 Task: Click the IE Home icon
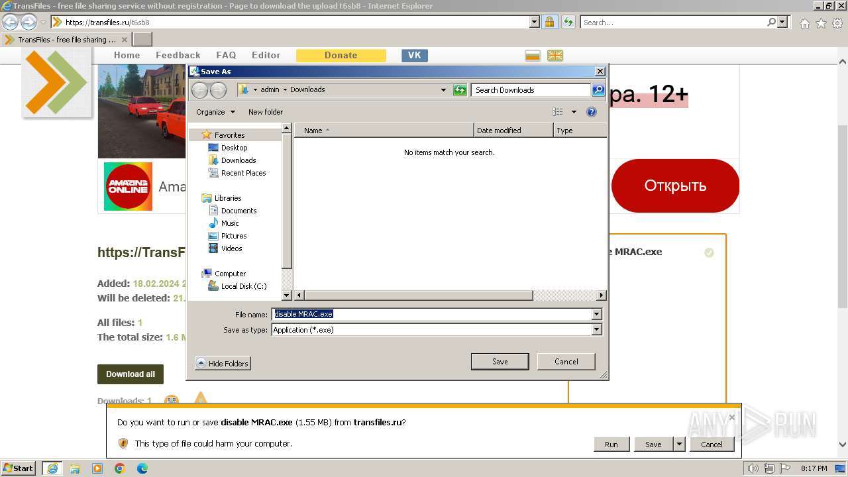point(804,23)
